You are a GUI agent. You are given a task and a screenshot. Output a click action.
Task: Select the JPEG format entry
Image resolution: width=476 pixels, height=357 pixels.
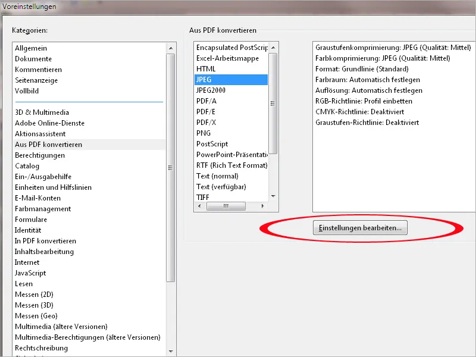(231, 80)
